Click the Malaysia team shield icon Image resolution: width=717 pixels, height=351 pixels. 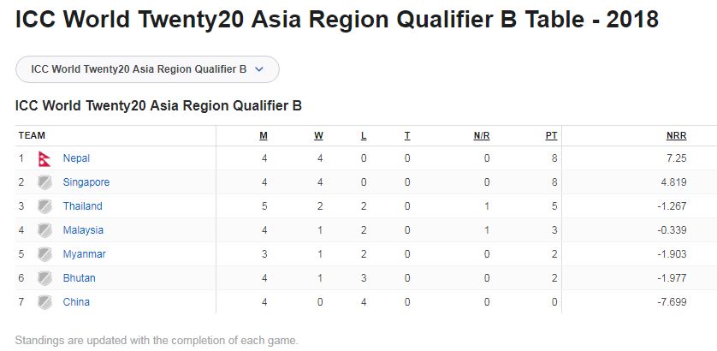tap(44, 230)
